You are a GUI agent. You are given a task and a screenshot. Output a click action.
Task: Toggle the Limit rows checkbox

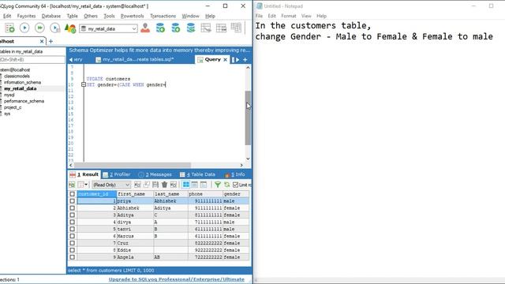tap(235, 185)
